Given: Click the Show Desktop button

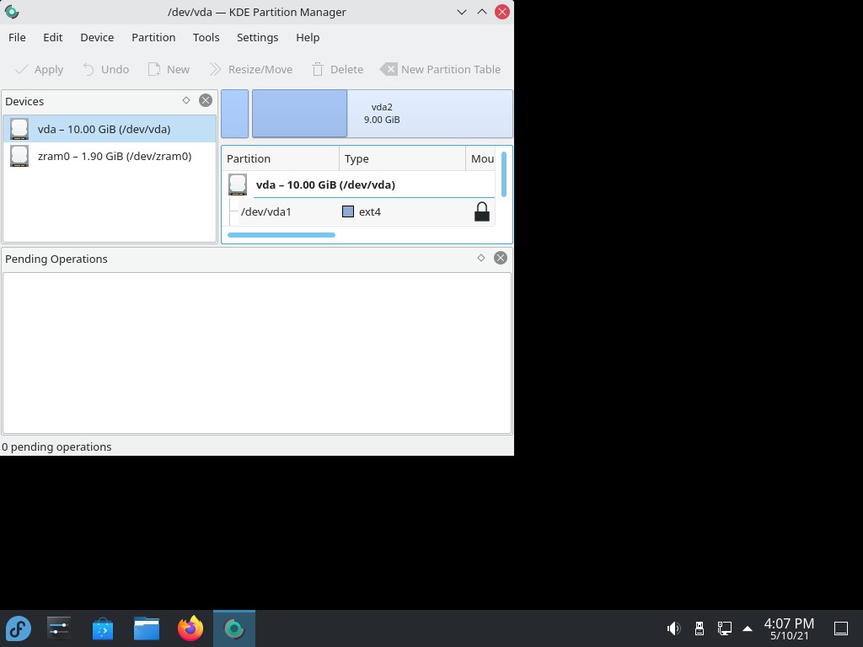Looking at the screenshot, I should pos(841,628).
